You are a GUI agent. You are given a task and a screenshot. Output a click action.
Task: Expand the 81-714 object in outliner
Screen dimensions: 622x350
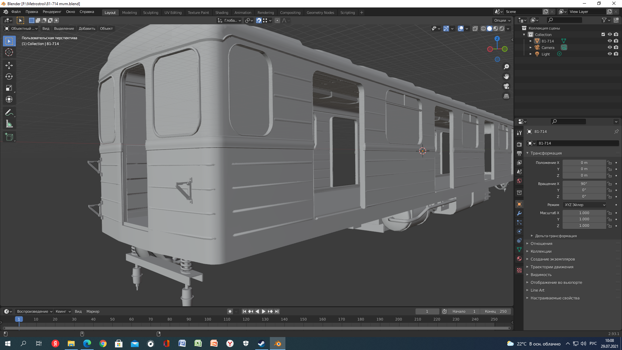[530, 41]
